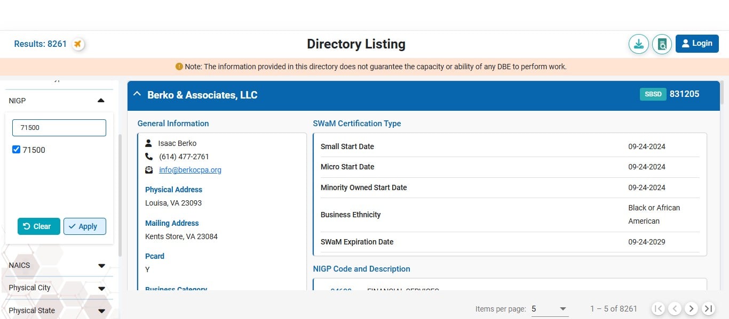Click the Isaac Berko contact name
729x319 pixels.
click(177, 143)
